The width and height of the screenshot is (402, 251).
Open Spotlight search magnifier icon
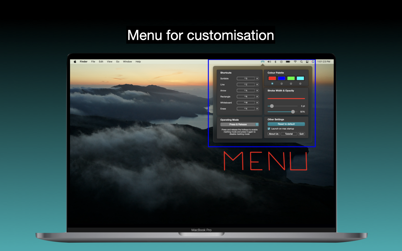301,62
